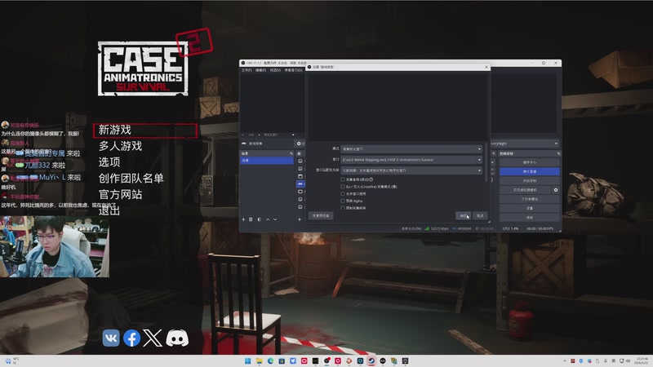Viewport: 653px width, 367px height.
Task: Open the microphone icon in the system tray
Action: 606,360
